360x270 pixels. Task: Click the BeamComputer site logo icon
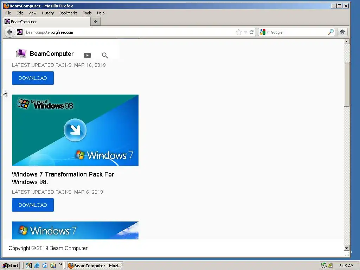click(x=21, y=54)
